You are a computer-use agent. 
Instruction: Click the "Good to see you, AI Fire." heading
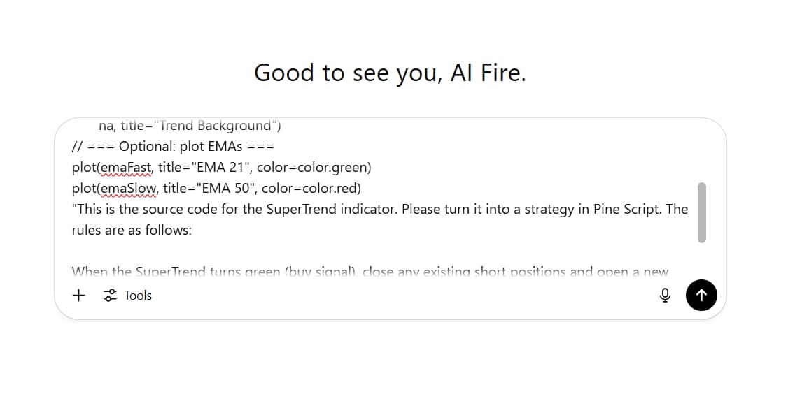point(390,73)
